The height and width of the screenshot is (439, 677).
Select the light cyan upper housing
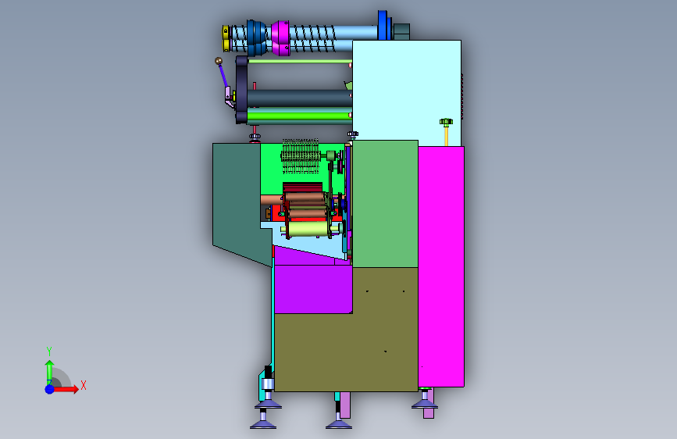[407, 90]
